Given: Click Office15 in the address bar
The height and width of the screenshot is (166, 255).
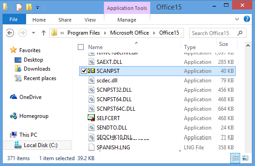Looking at the screenshot, I should pyautogui.click(x=169, y=33).
